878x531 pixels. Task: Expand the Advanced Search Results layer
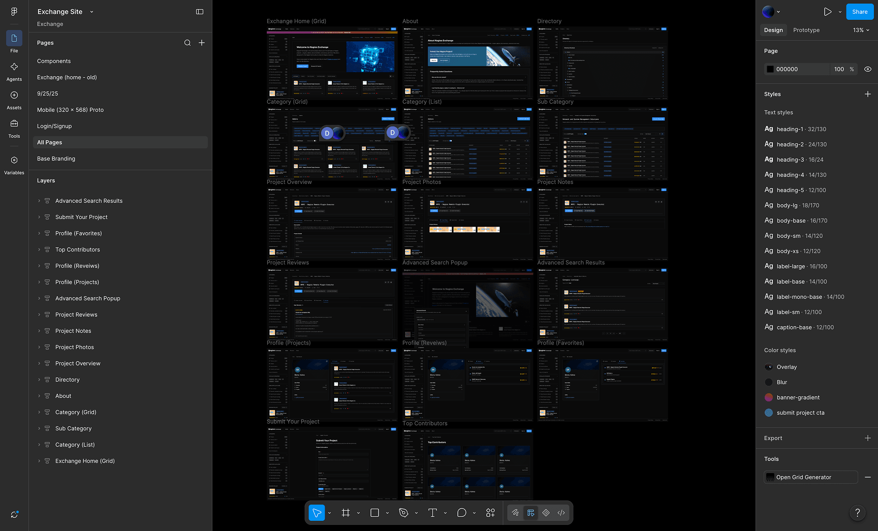tap(39, 201)
